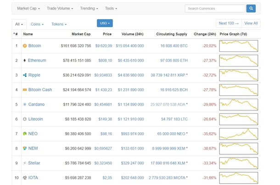Click the Search Currencies input field
Image resolution: width=280 pixels, height=185 pixels.
tap(215, 8)
